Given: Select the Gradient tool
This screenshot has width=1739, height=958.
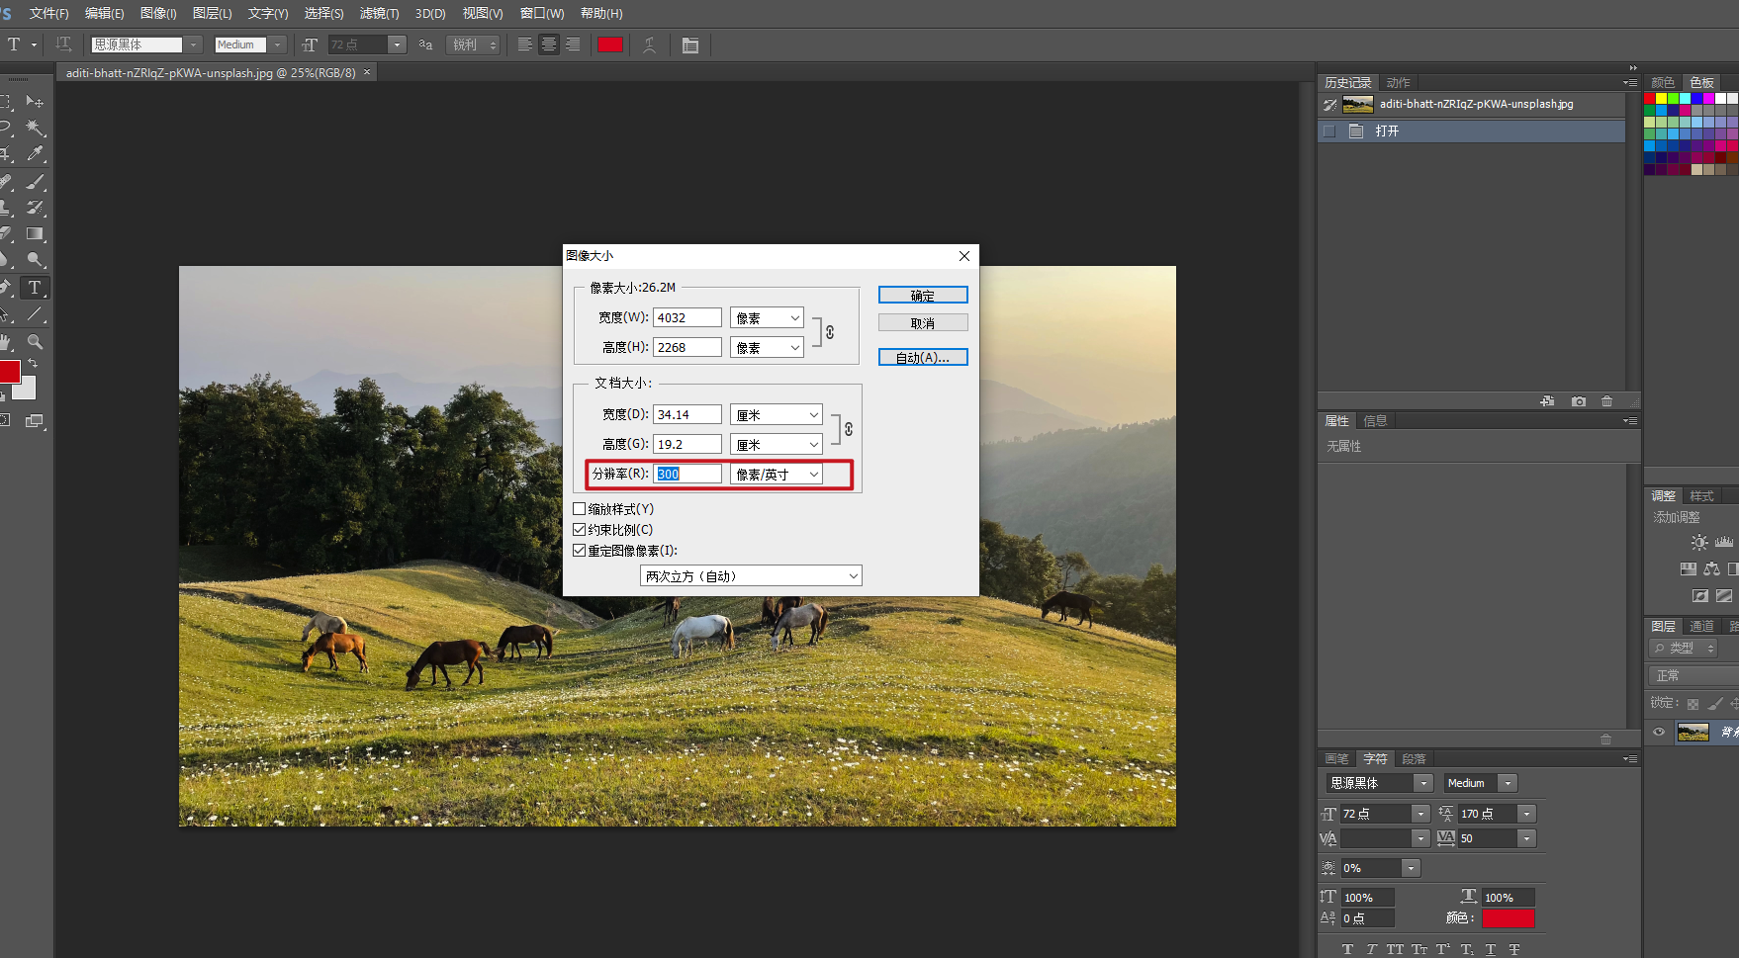Looking at the screenshot, I should [x=35, y=234].
